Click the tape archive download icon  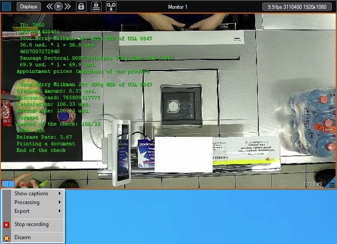click(111, 7)
